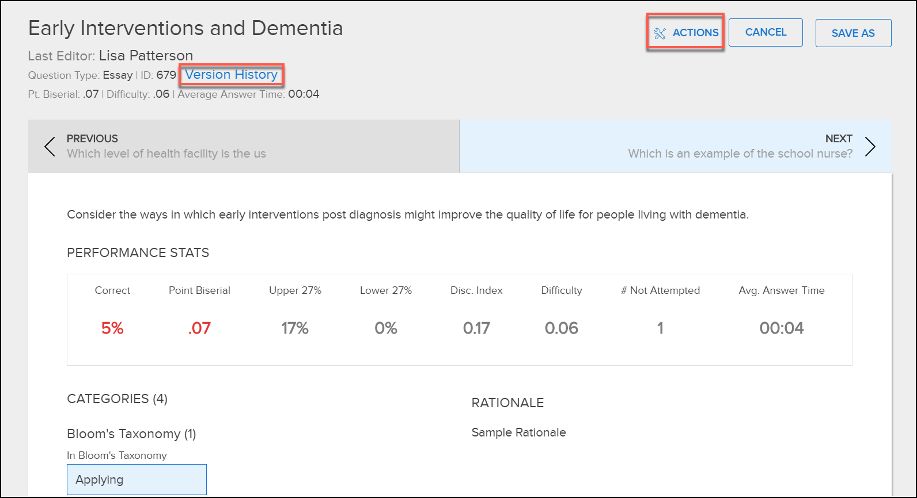
Task: Go to NEXT question label
Action: (x=839, y=139)
